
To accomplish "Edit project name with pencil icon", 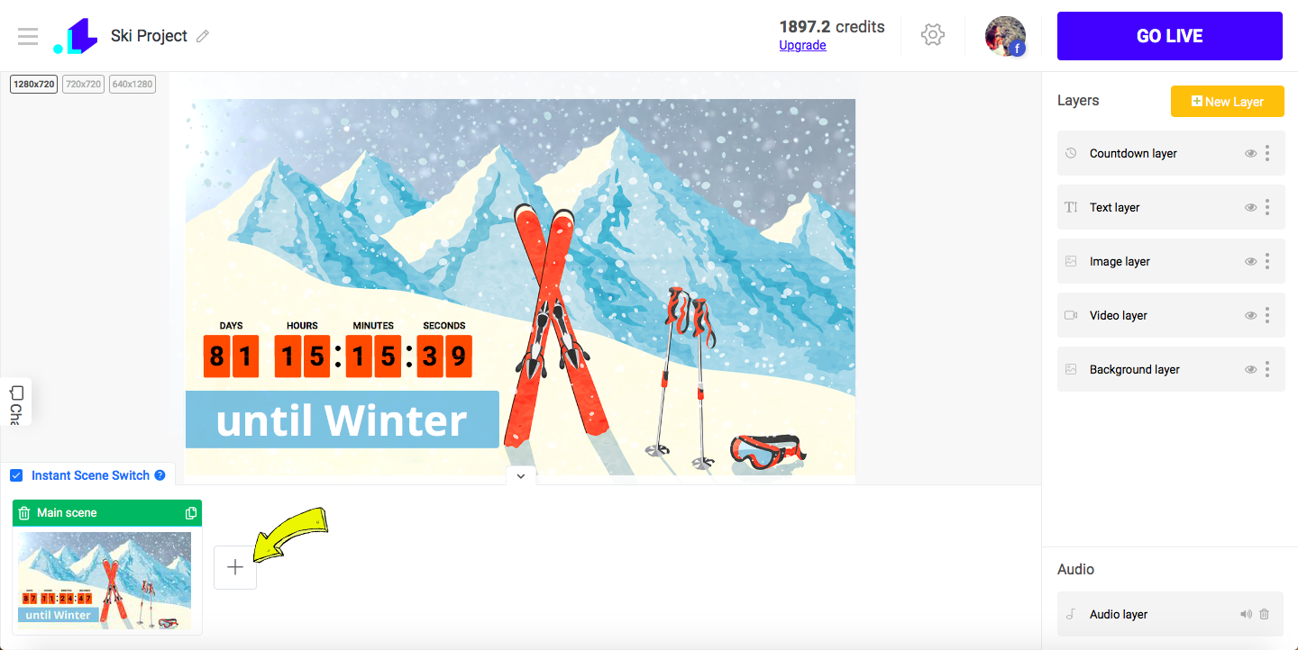I will tap(203, 36).
